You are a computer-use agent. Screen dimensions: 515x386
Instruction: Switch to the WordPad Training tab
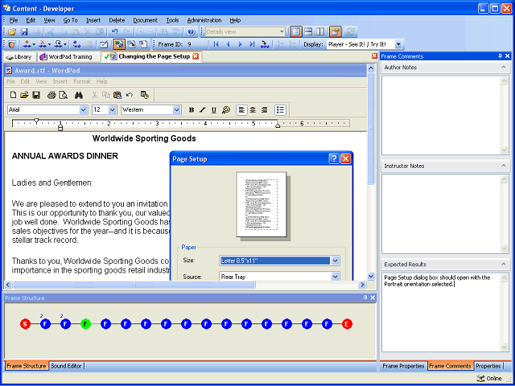tap(69, 57)
